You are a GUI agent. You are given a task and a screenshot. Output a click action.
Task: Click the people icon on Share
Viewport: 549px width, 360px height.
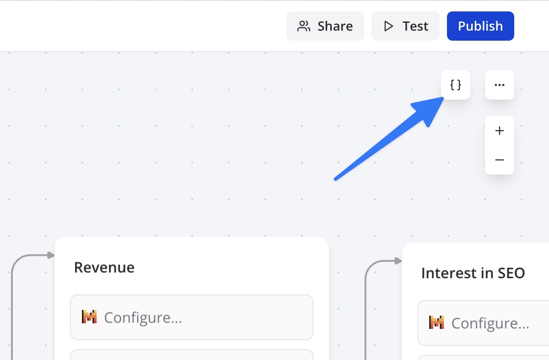(x=304, y=26)
